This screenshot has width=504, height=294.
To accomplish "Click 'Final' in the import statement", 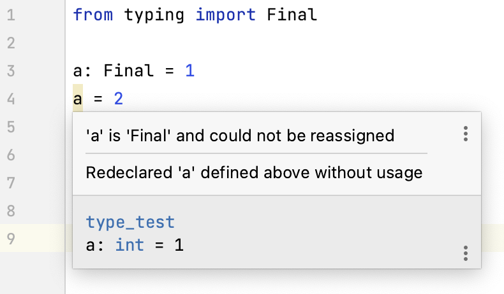I will (x=292, y=14).
